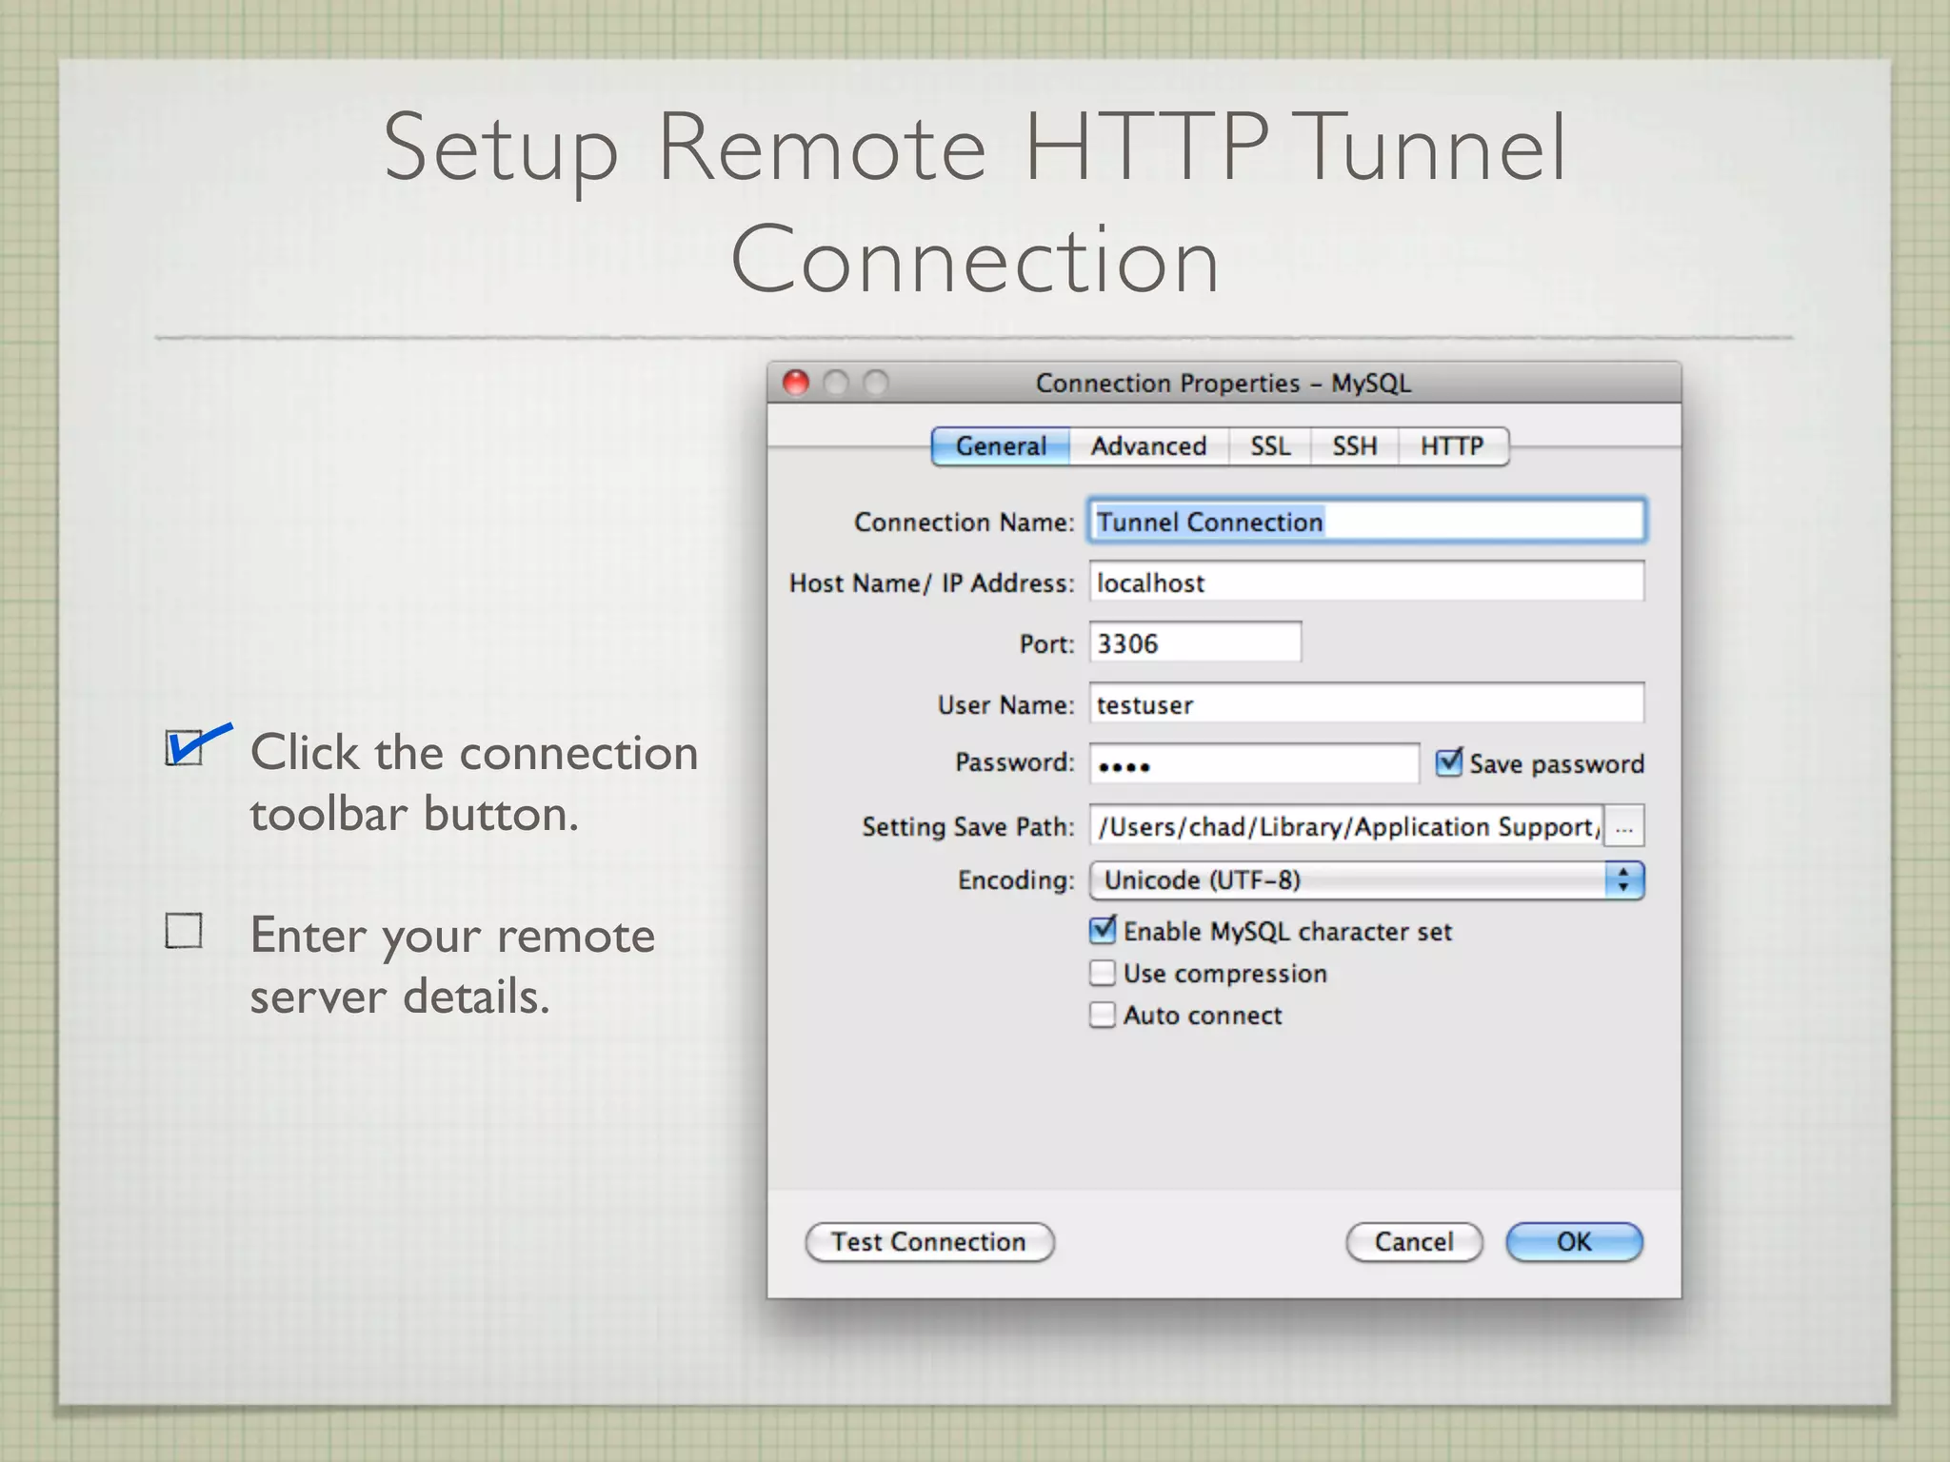This screenshot has width=1950, height=1462.
Task: Close the Connection Properties window
Action: coord(796,383)
